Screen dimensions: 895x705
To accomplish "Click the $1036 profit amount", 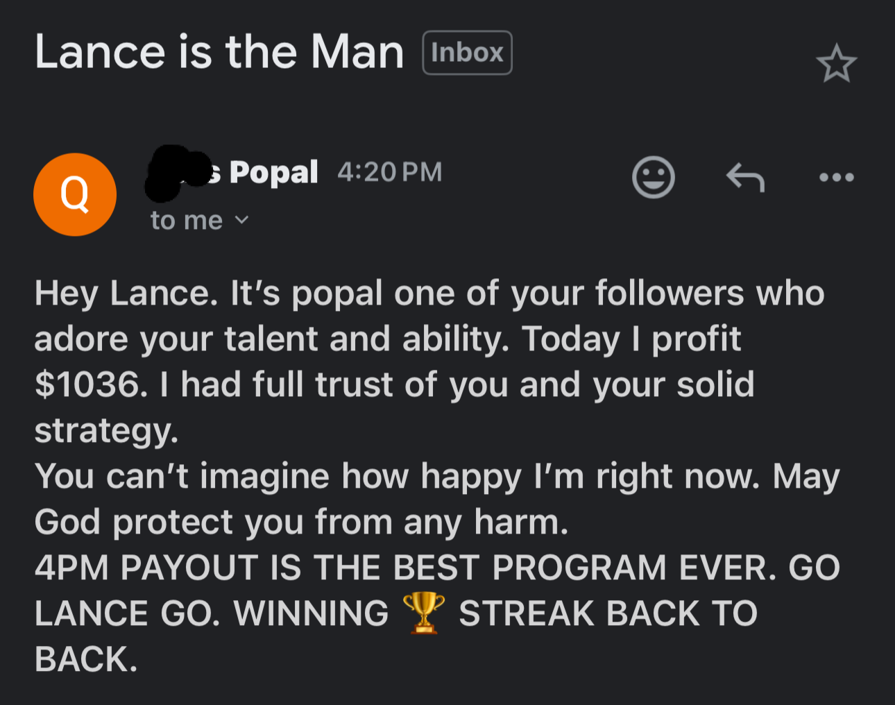I will (x=88, y=384).
